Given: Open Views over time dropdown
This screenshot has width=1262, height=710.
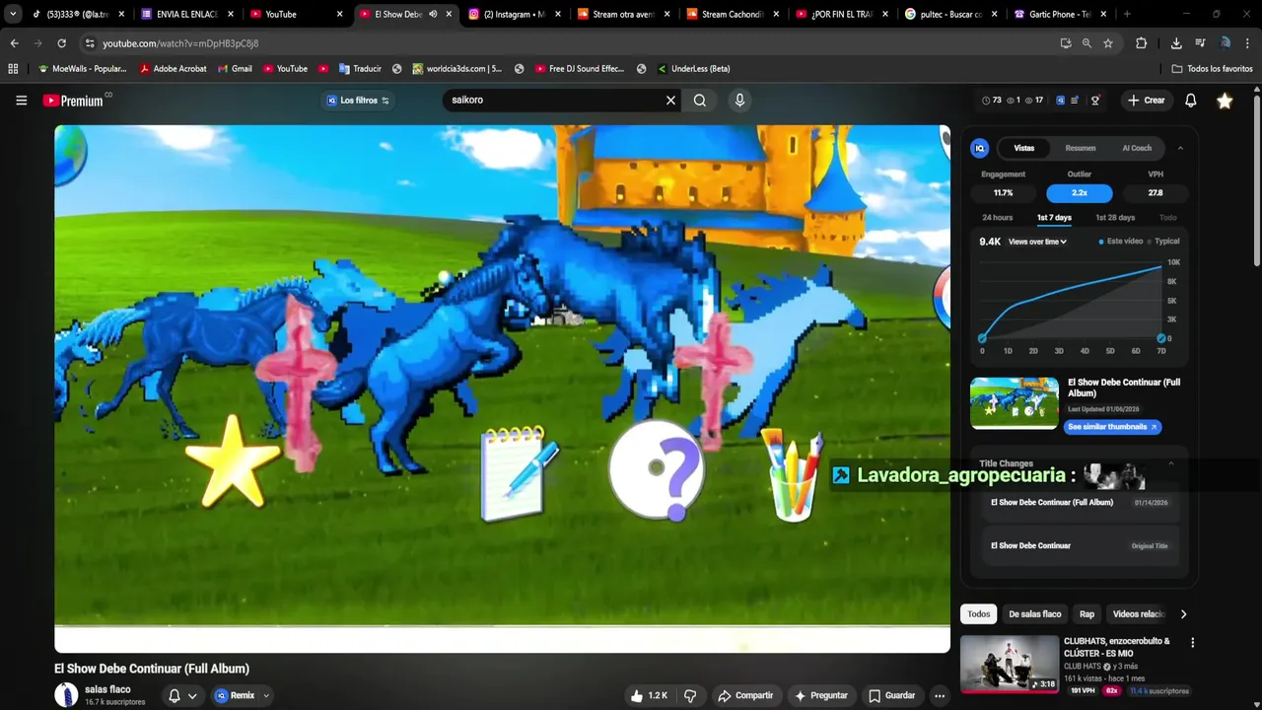Looking at the screenshot, I should tap(1037, 242).
